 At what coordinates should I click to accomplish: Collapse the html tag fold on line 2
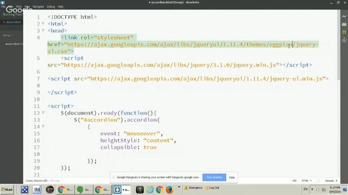[43, 23]
